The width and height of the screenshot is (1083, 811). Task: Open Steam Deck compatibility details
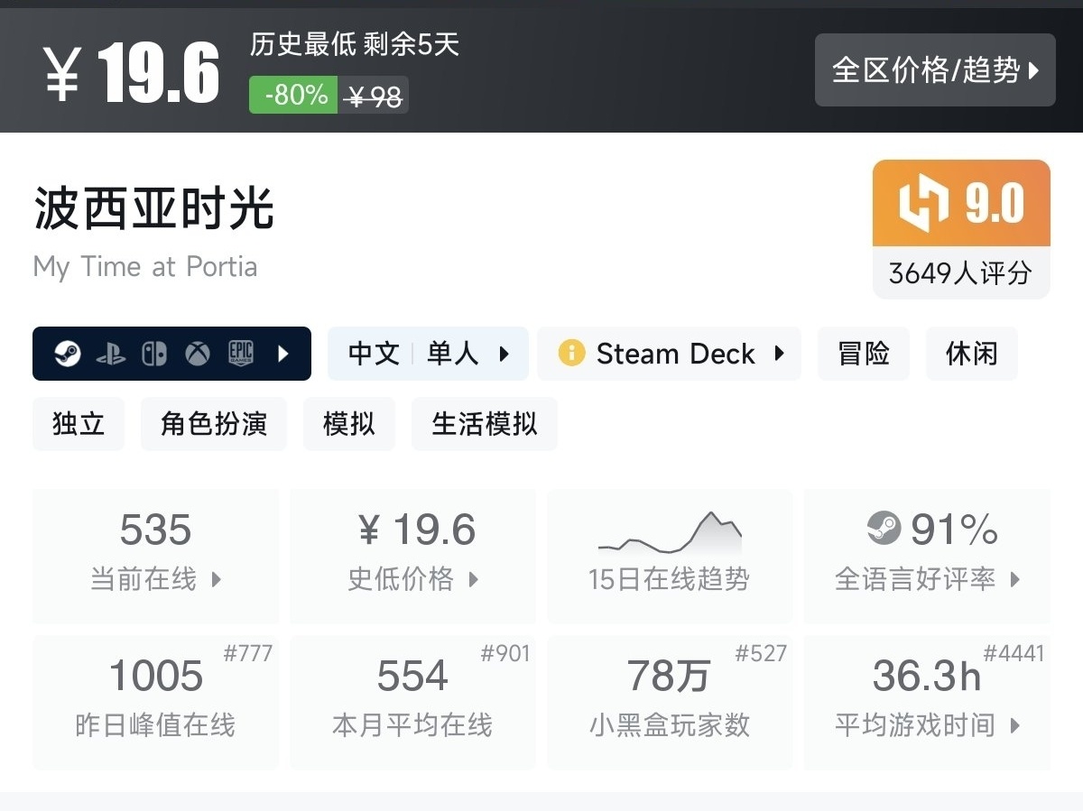670,354
